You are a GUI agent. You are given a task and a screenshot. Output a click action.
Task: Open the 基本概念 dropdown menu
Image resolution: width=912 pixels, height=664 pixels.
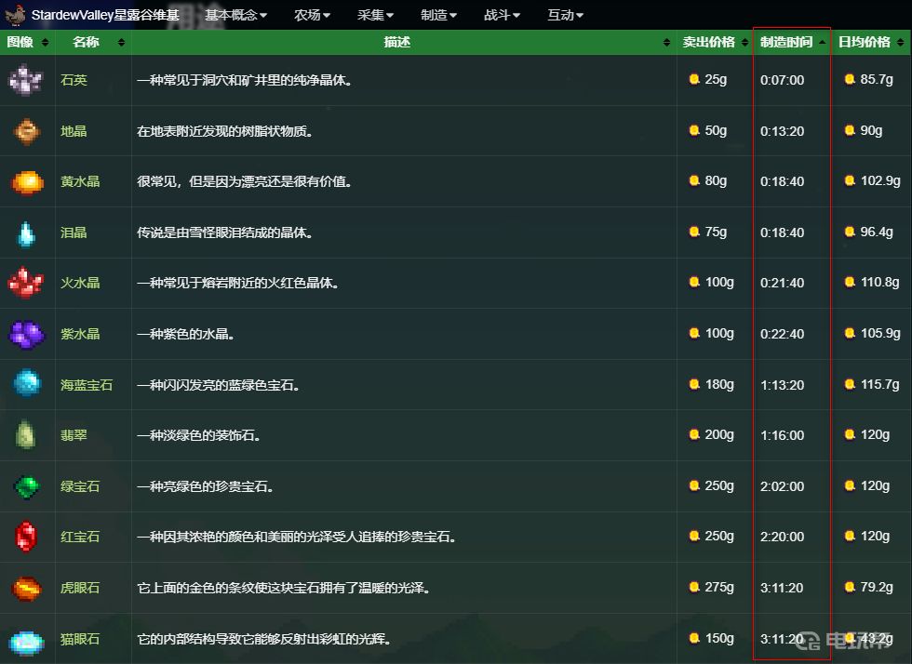[x=235, y=15]
